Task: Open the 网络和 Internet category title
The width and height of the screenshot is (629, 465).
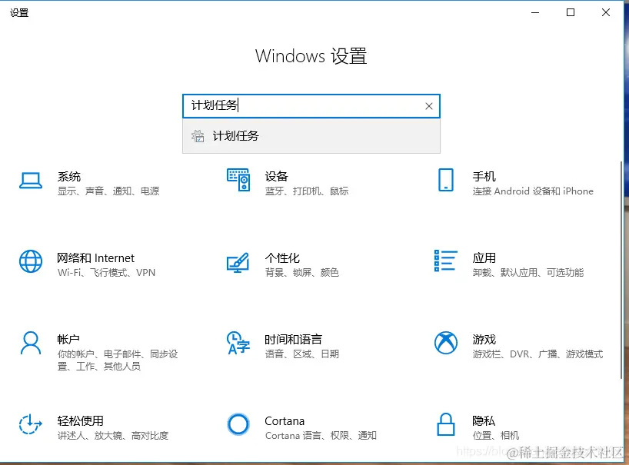Action: click(x=95, y=257)
